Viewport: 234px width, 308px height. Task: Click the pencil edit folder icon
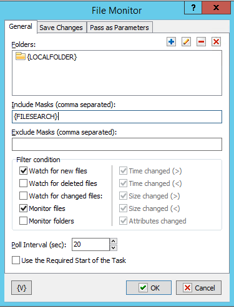click(186, 42)
